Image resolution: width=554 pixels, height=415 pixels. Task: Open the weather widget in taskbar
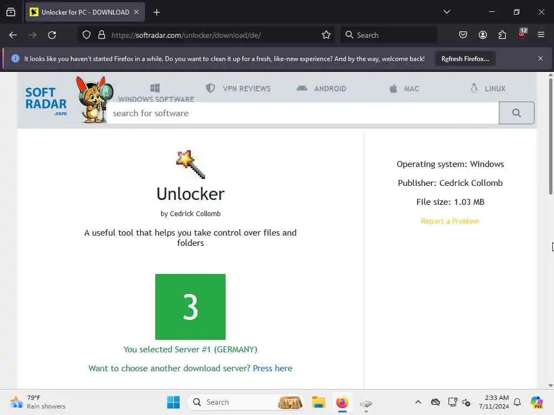(x=37, y=402)
